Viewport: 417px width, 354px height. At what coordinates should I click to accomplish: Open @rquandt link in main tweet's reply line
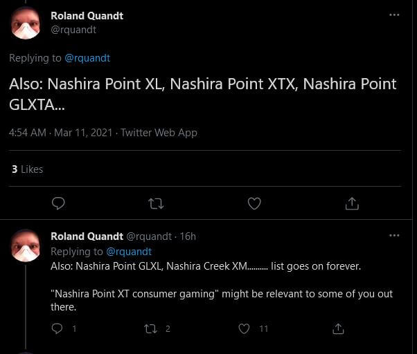pyautogui.click(x=87, y=58)
